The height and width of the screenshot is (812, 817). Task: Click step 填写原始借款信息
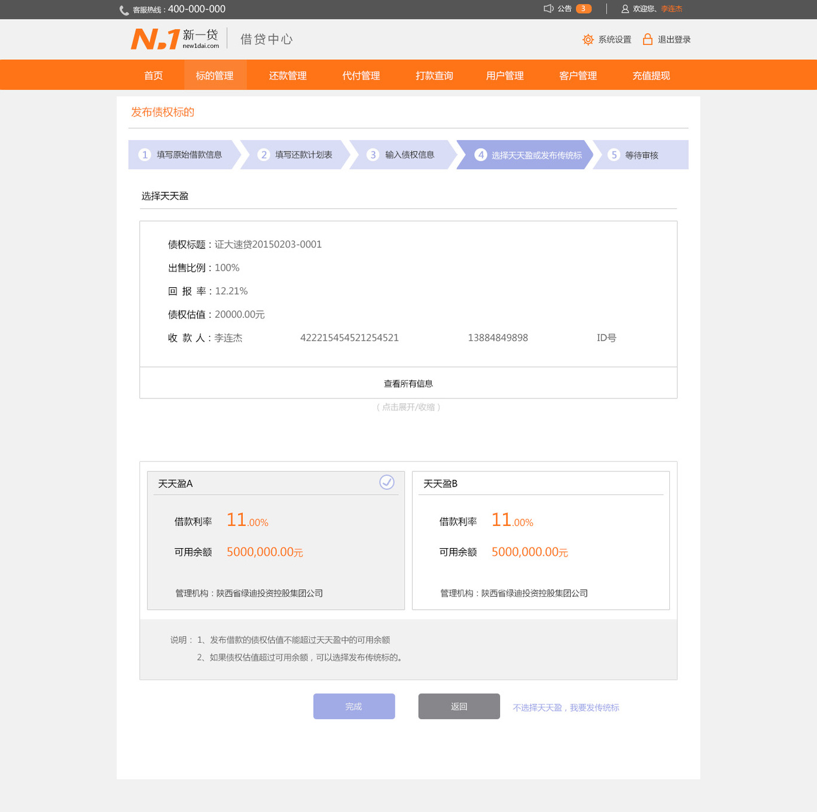tap(189, 154)
